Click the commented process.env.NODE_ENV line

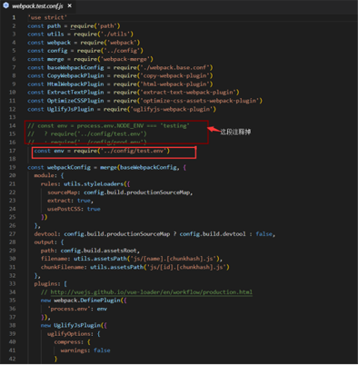(108, 125)
